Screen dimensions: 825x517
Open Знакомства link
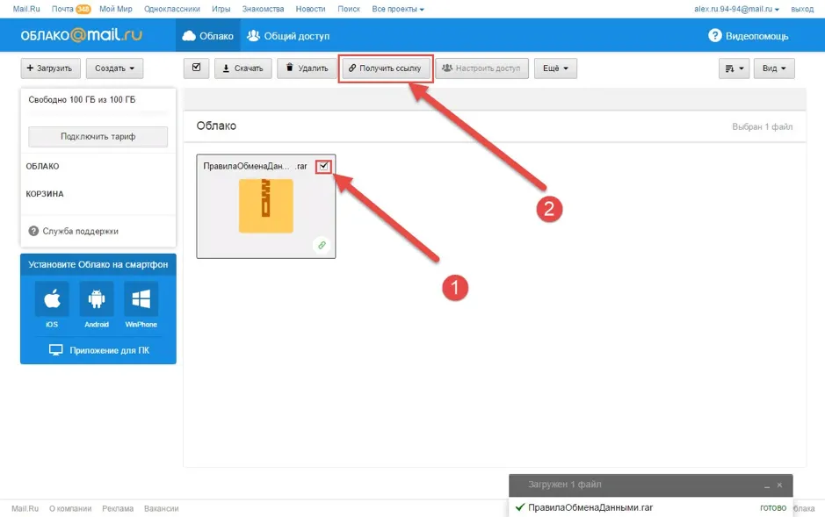263,9
